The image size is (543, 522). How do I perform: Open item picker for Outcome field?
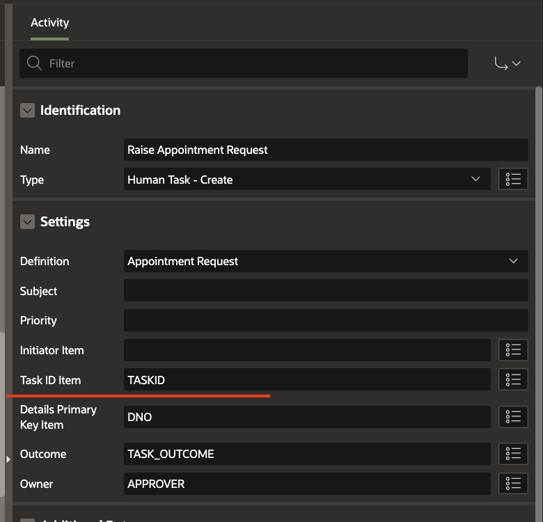tap(513, 454)
